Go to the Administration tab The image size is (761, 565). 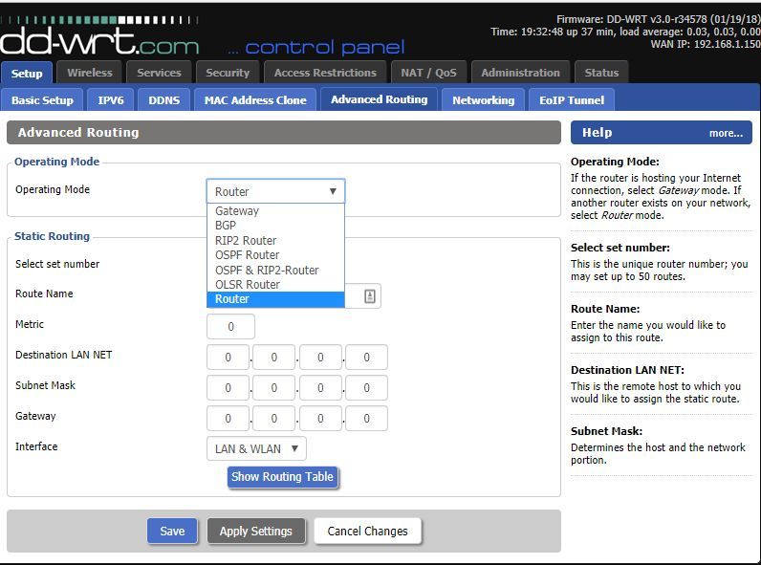(x=520, y=73)
